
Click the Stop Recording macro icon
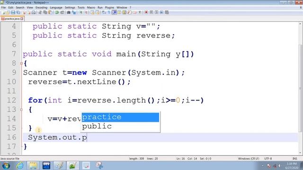click(151, 13)
